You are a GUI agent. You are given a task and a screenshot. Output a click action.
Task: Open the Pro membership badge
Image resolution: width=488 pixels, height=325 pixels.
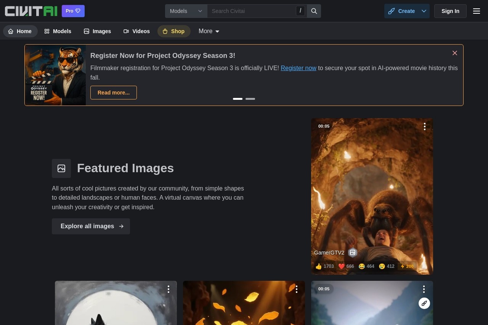pos(73,11)
